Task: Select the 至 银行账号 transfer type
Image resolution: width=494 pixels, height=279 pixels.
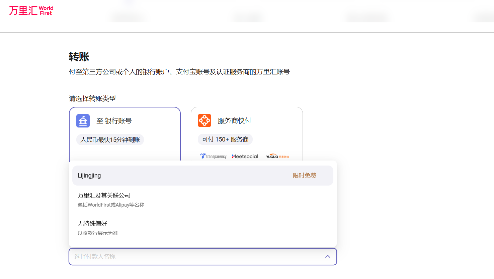Action: (114, 121)
